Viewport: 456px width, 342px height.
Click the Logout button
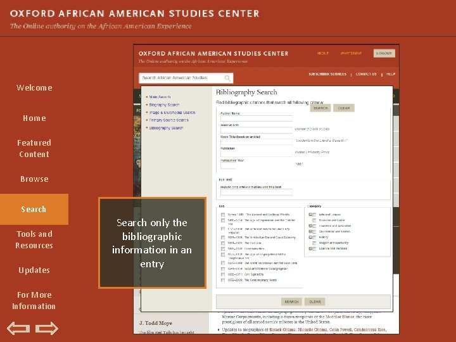(384, 53)
